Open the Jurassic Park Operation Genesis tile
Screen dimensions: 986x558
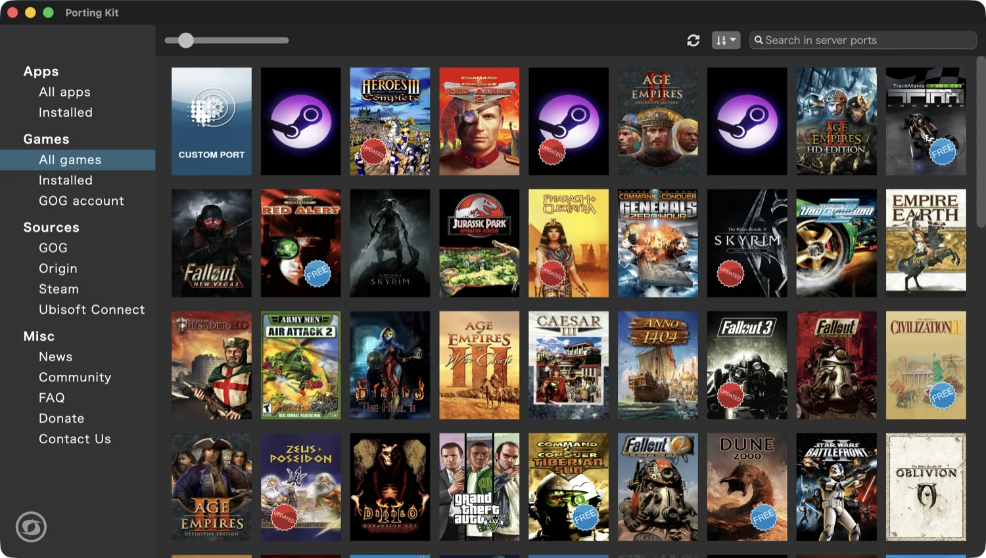[479, 244]
